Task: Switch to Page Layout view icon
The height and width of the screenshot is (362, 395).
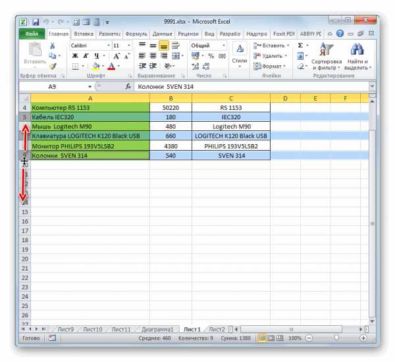Action: pyautogui.click(x=271, y=338)
